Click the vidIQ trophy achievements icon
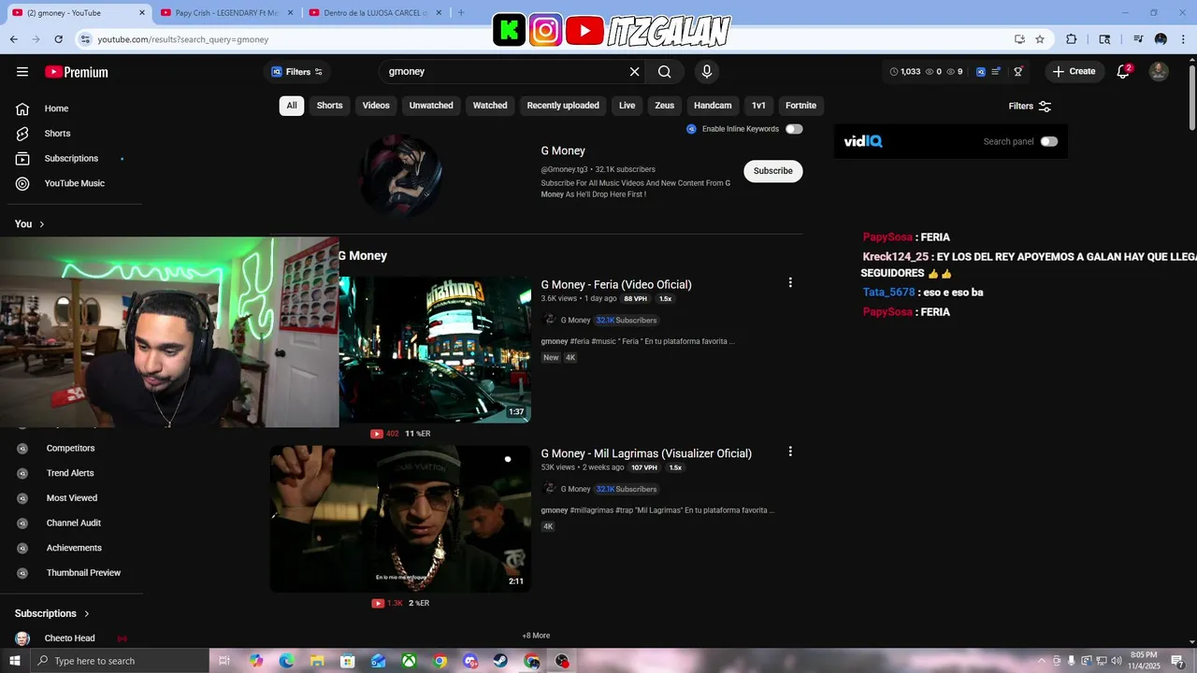Viewport: 1197px width, 673px height. pyautogui.click(x=1018, y=72)
